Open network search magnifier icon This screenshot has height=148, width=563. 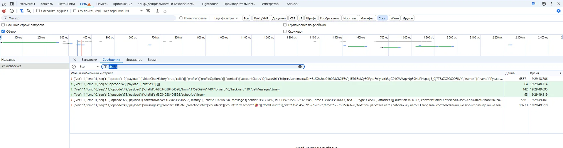[29, 11]
